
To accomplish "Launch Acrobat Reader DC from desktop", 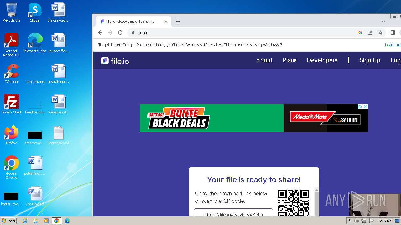I will point(11,45).
